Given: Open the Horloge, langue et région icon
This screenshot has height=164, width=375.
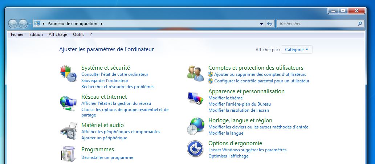Looking at the screenshot, I should click(x=195, y=126).
